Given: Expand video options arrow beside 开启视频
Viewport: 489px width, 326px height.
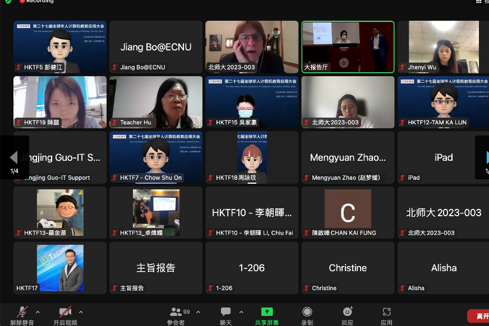Looking at the screenshot, I should 81,311.
